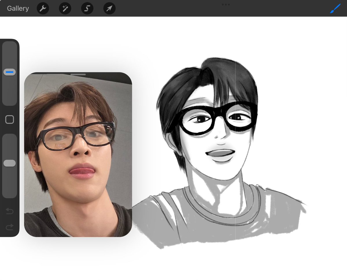Activate the Transform arrow tool
This screenshot has width=347, height=280.
pos(110,9)
